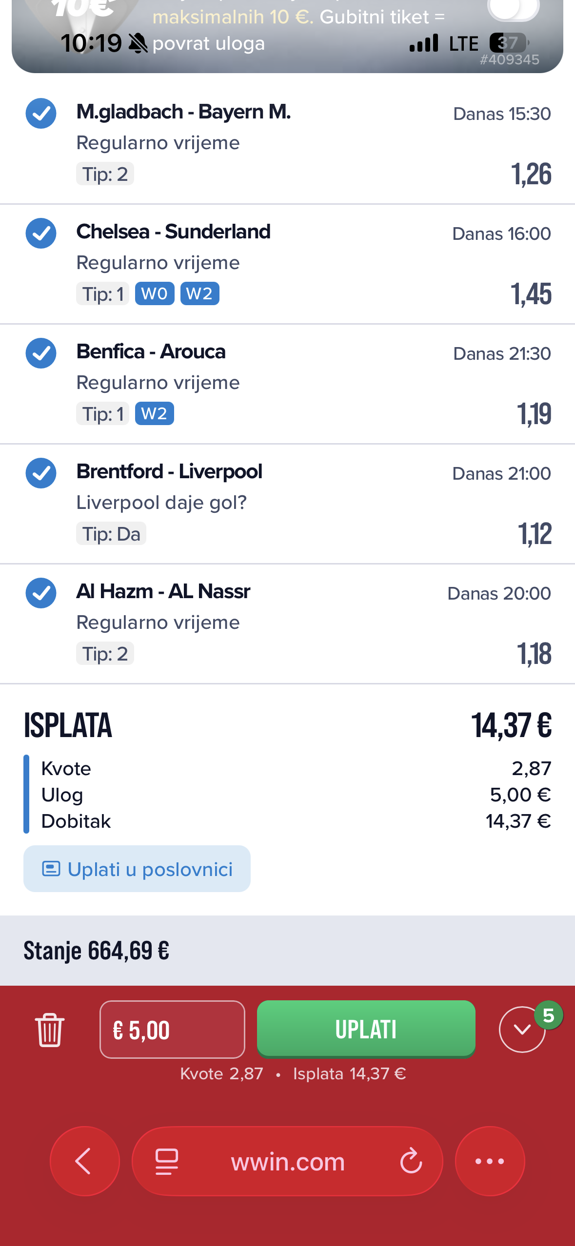
Task: Deselect the Brentford - Liverpool bet
Action: tap(41, 473)
